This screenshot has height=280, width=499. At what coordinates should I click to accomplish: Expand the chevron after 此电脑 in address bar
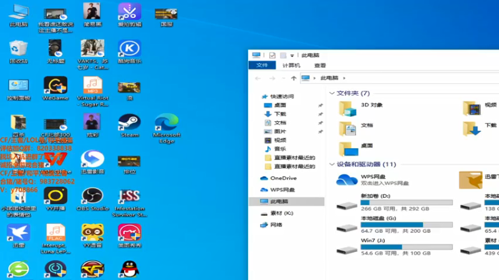pyautogui.click(x=344, y=78)
